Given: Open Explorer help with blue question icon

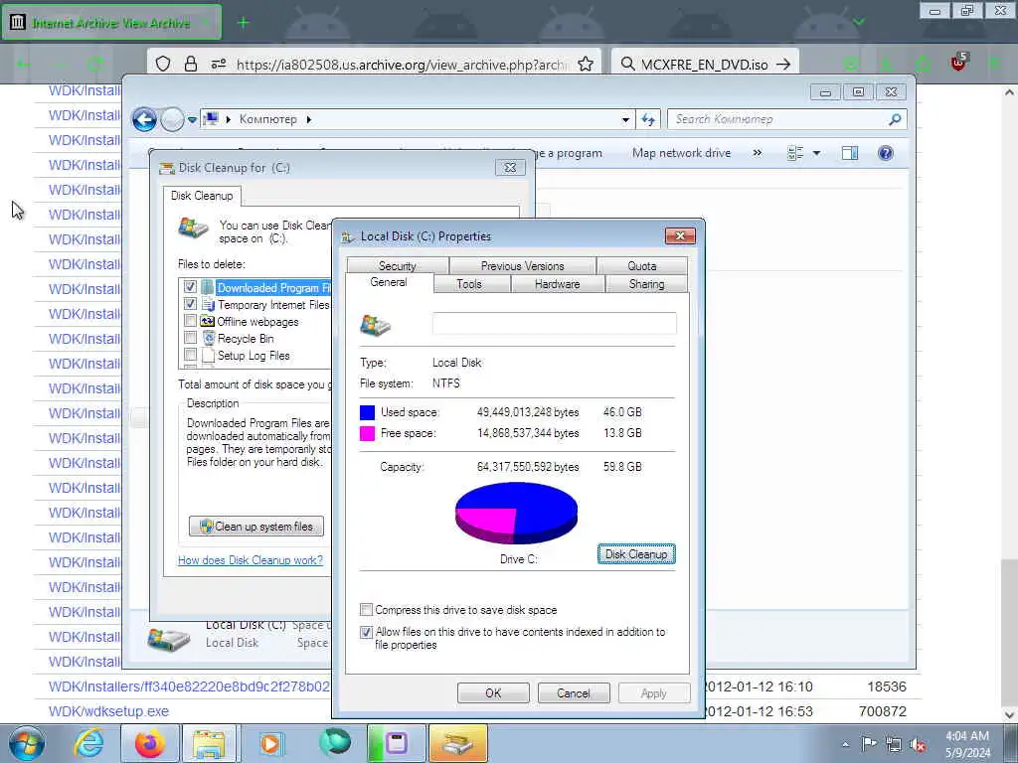Looking at the screenshot, I should coord(885,153).
